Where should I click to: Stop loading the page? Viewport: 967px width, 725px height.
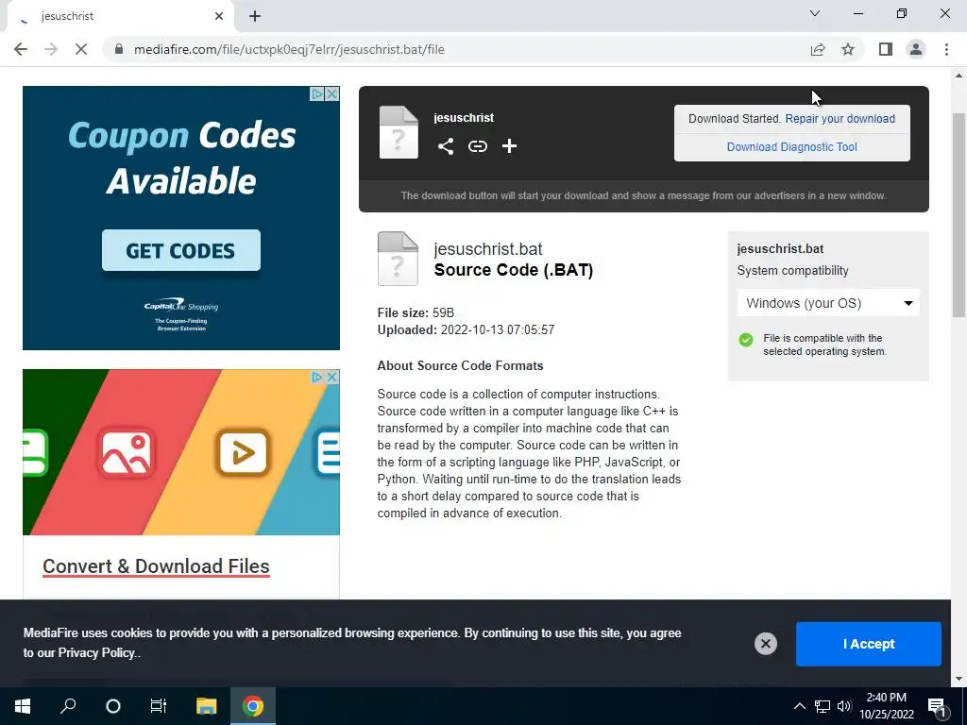81,49
